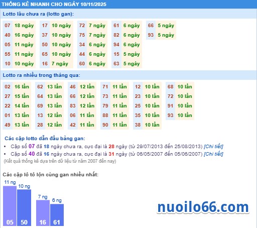This screenshot has height=228, width=257.
Task: Click lotto gan number 40 with 16 ngày
Action: click(x=8, y=35)
